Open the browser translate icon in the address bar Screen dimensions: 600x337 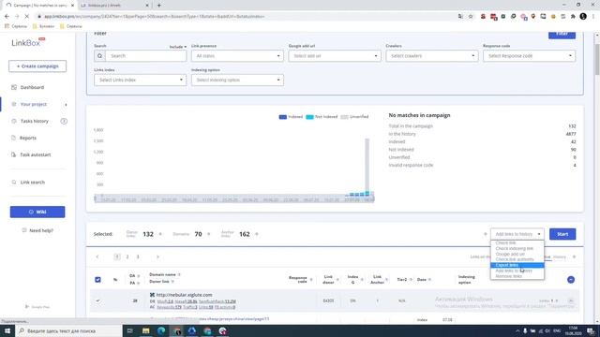click(460, 17)
